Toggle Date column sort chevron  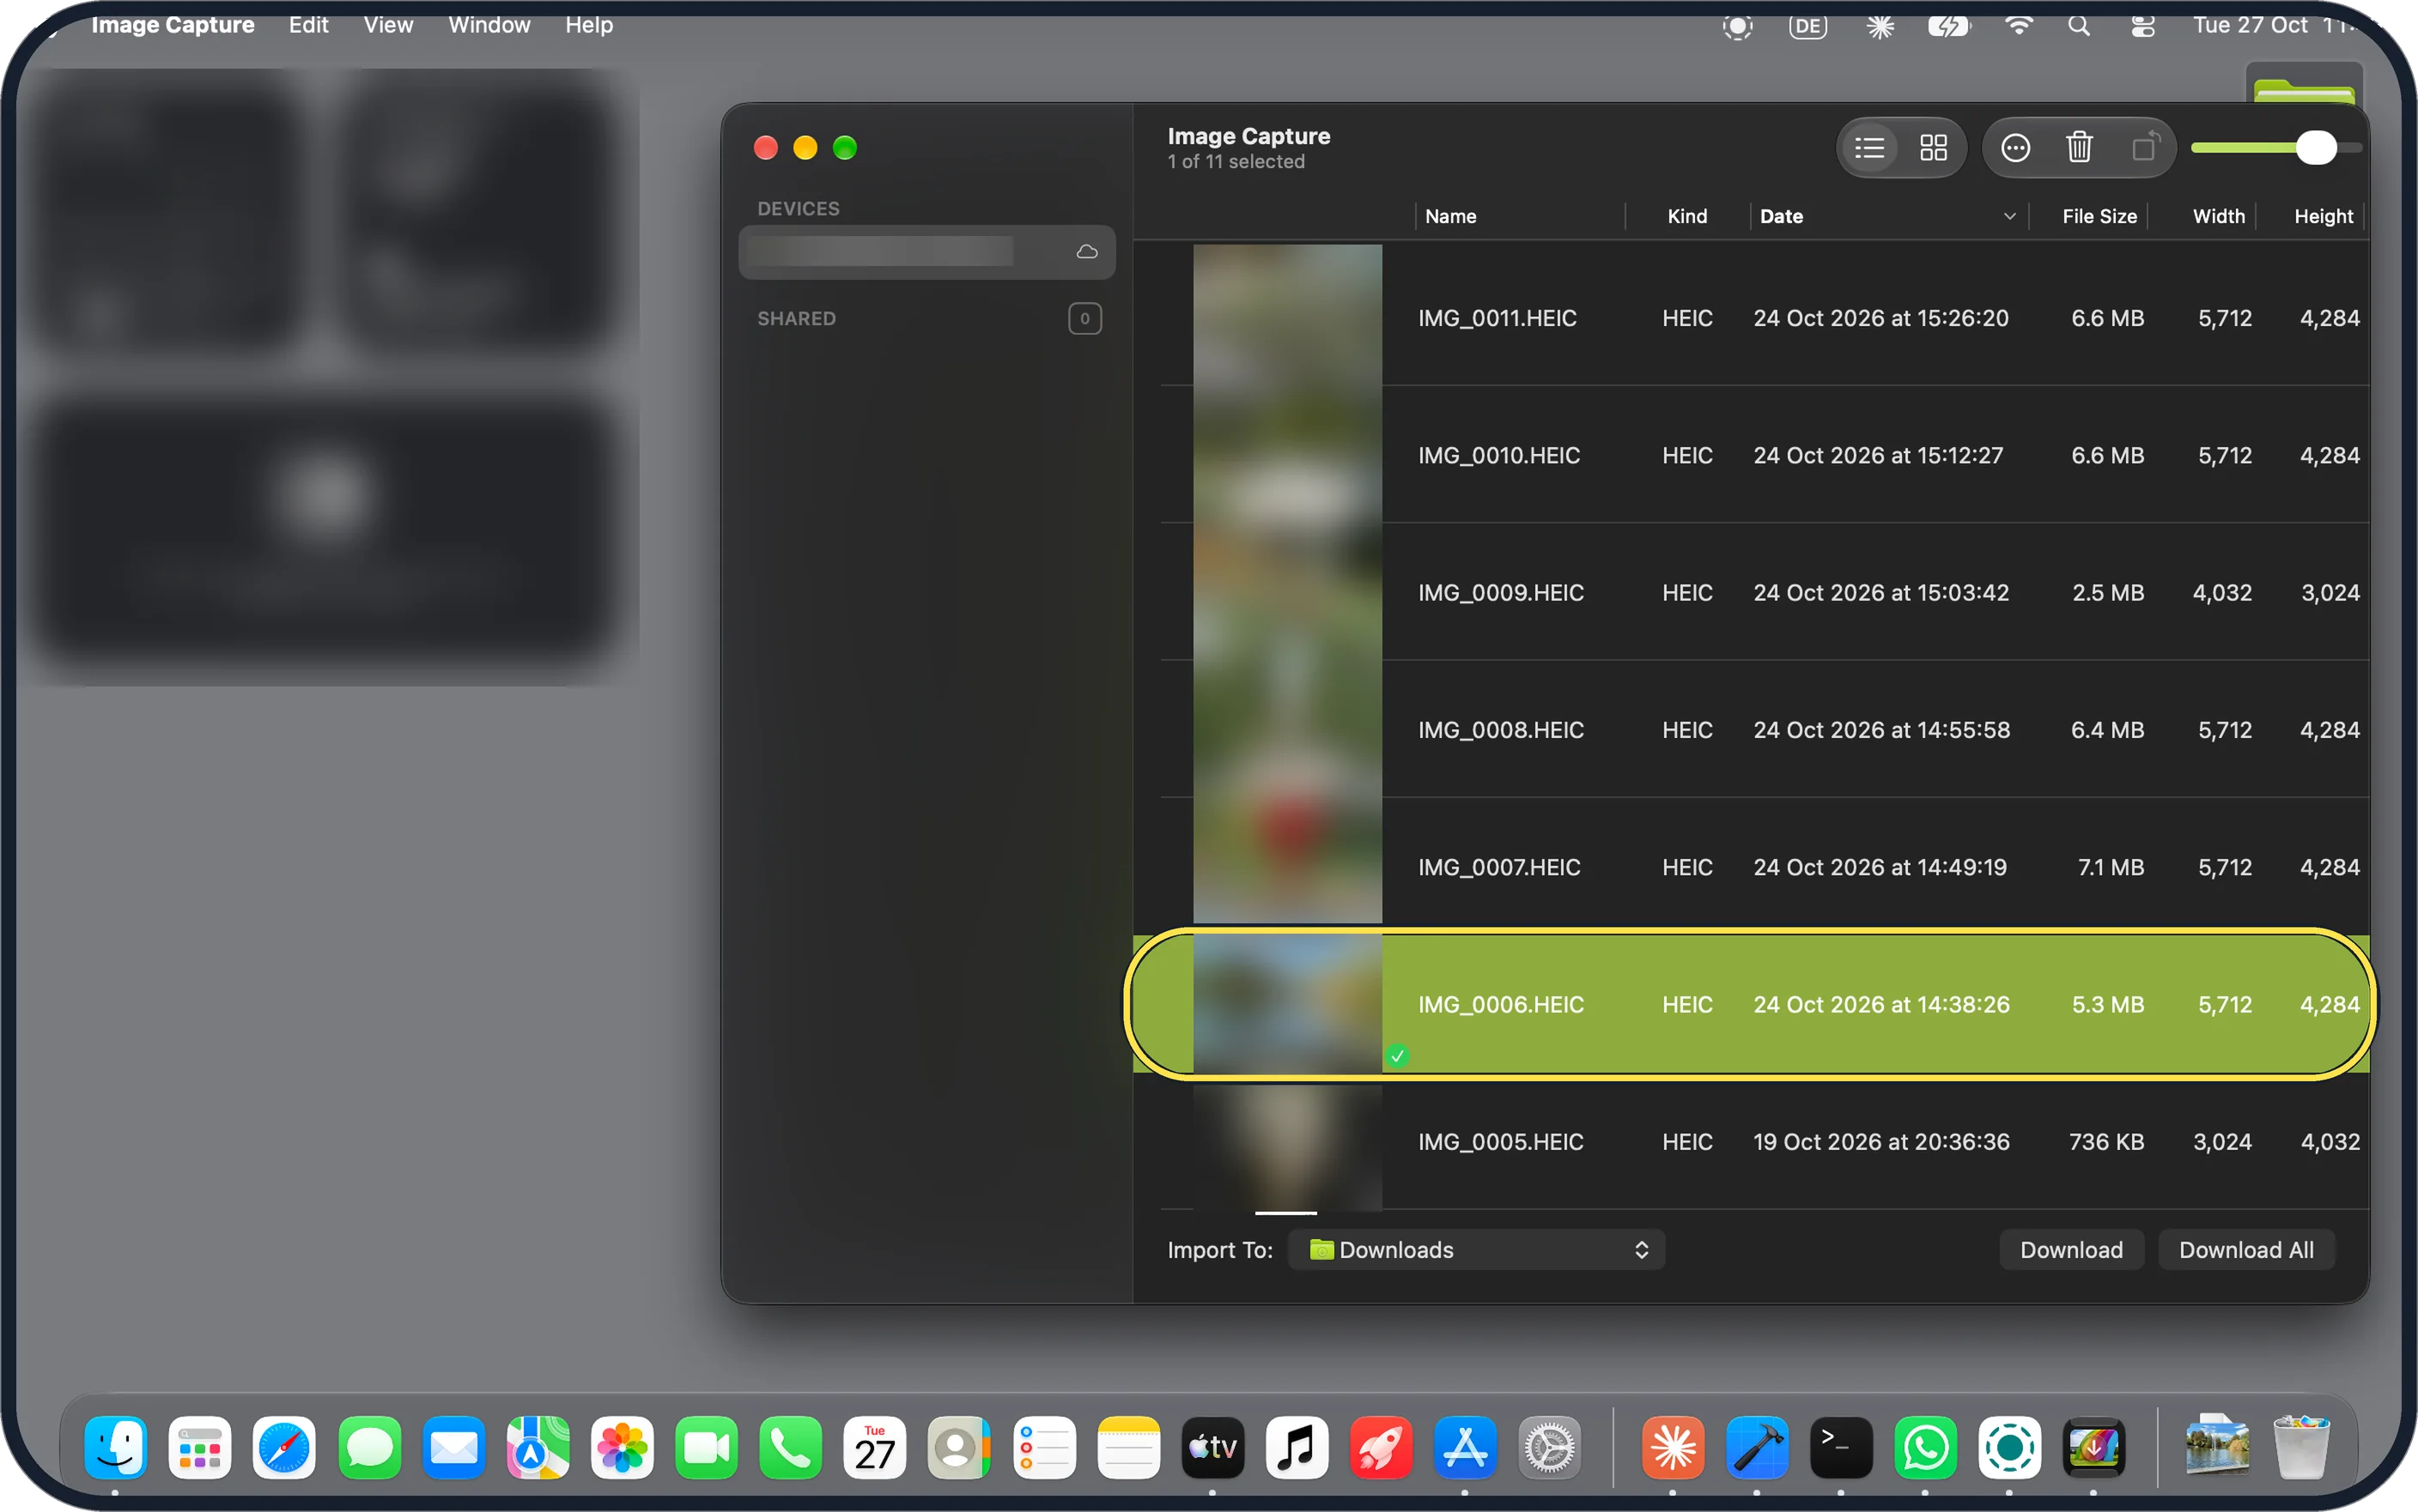2010,217
